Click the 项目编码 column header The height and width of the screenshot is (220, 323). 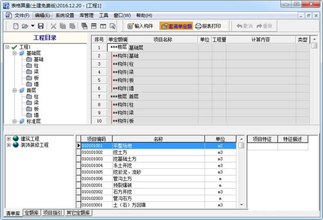click(x=96, y=139)
